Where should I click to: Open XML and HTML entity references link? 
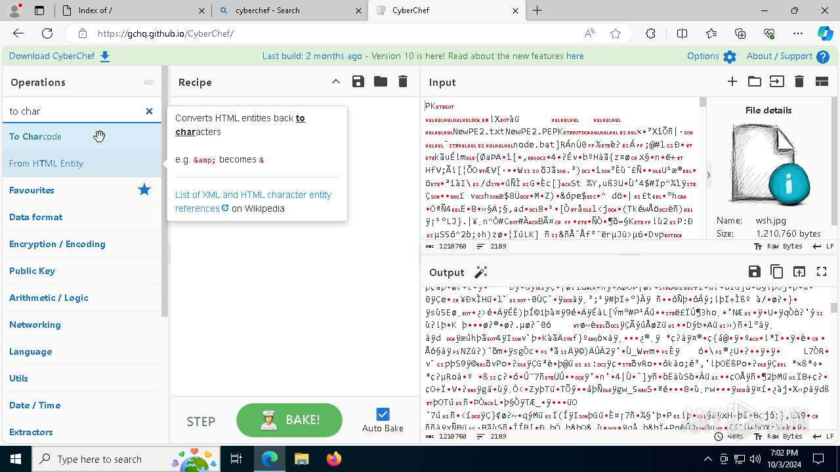tap(253, 201)
